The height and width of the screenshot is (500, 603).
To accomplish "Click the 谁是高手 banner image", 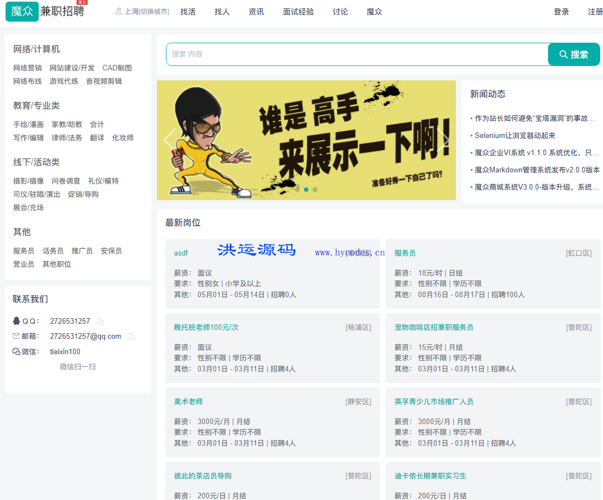I will coord(307,140).
